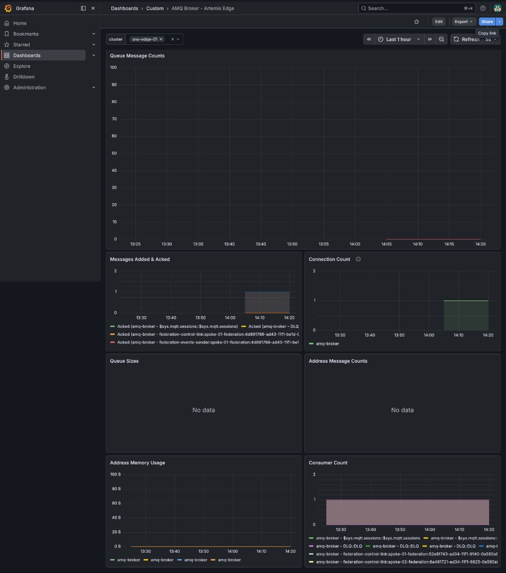
Task: Open Drilldown from the sidebar
Action: click(24, 77)
